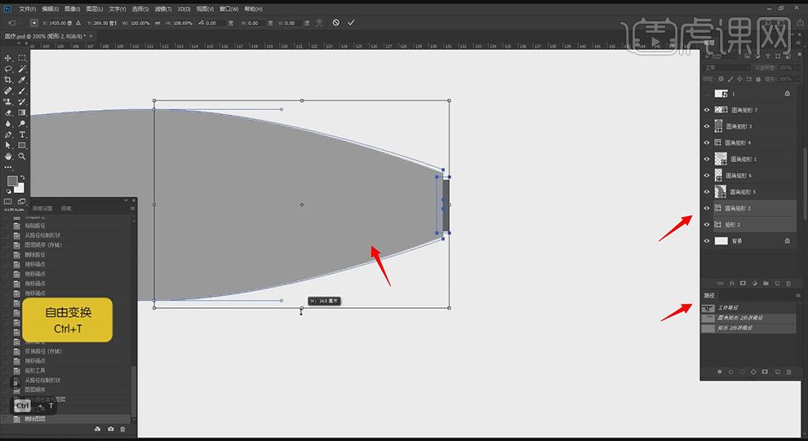Viewport: 808px width, 441px height.
Task: Delete state with History panel trash icon
Action: click(122, 429)
